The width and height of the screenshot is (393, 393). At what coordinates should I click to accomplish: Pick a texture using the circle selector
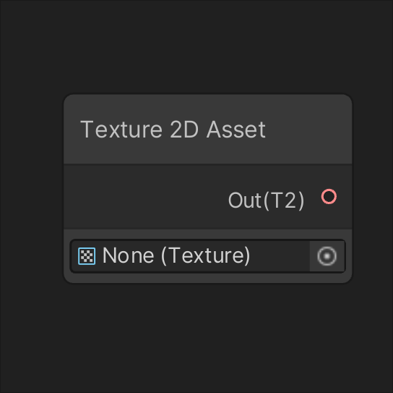coord(327,256)
